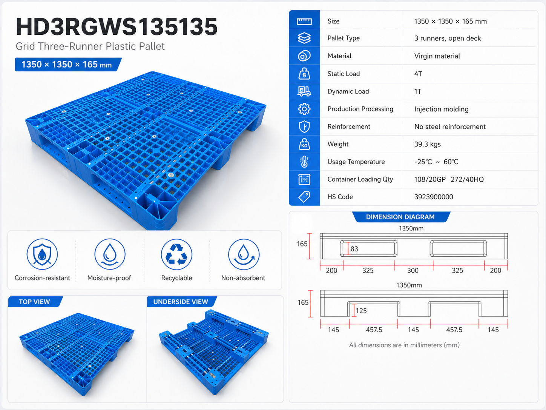Open the Underside View pallet image
Viewport: 546px width, 410px height.
click(x=214, y=352)
